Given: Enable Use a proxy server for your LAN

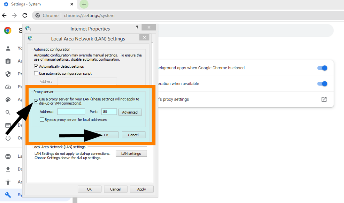Looking at the screenshot, I should [36, 101].
